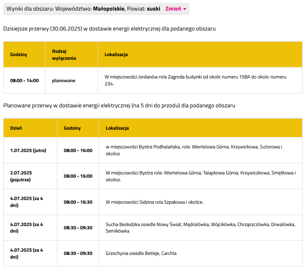Screen dimensions: 307x272
Task: Click the pink arrow beside Zmień
Action: click(185, 9)
